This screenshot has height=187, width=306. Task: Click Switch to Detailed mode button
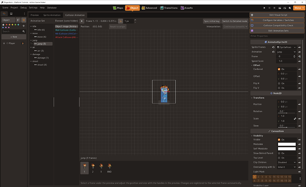tap(235, 21)
